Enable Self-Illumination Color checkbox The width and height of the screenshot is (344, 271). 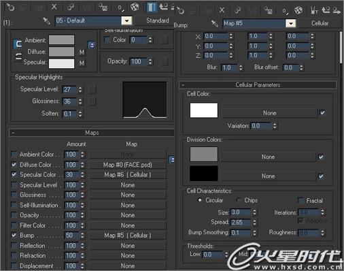107,39
